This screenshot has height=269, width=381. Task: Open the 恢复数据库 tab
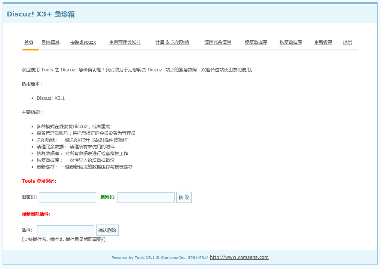[290, 42]
